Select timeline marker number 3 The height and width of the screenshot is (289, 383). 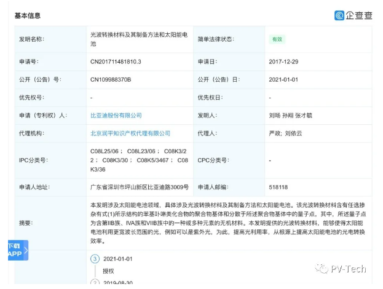[95, 259]
